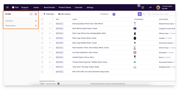
Task: Switch to the highlighted table view icon
Action: (140, 14)
